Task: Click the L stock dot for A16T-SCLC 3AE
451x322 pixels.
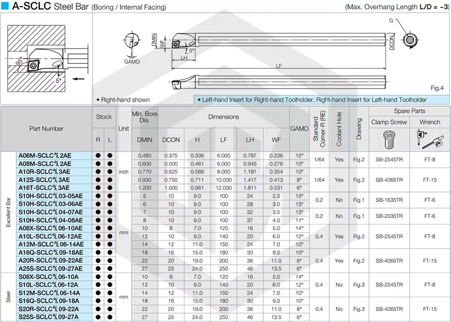Action: 110,188
